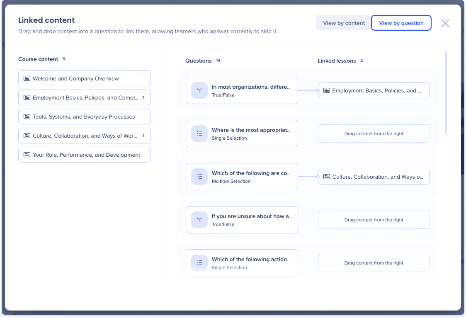
Task: Select Employment Basics course content item
Action: tap(85, 97)
